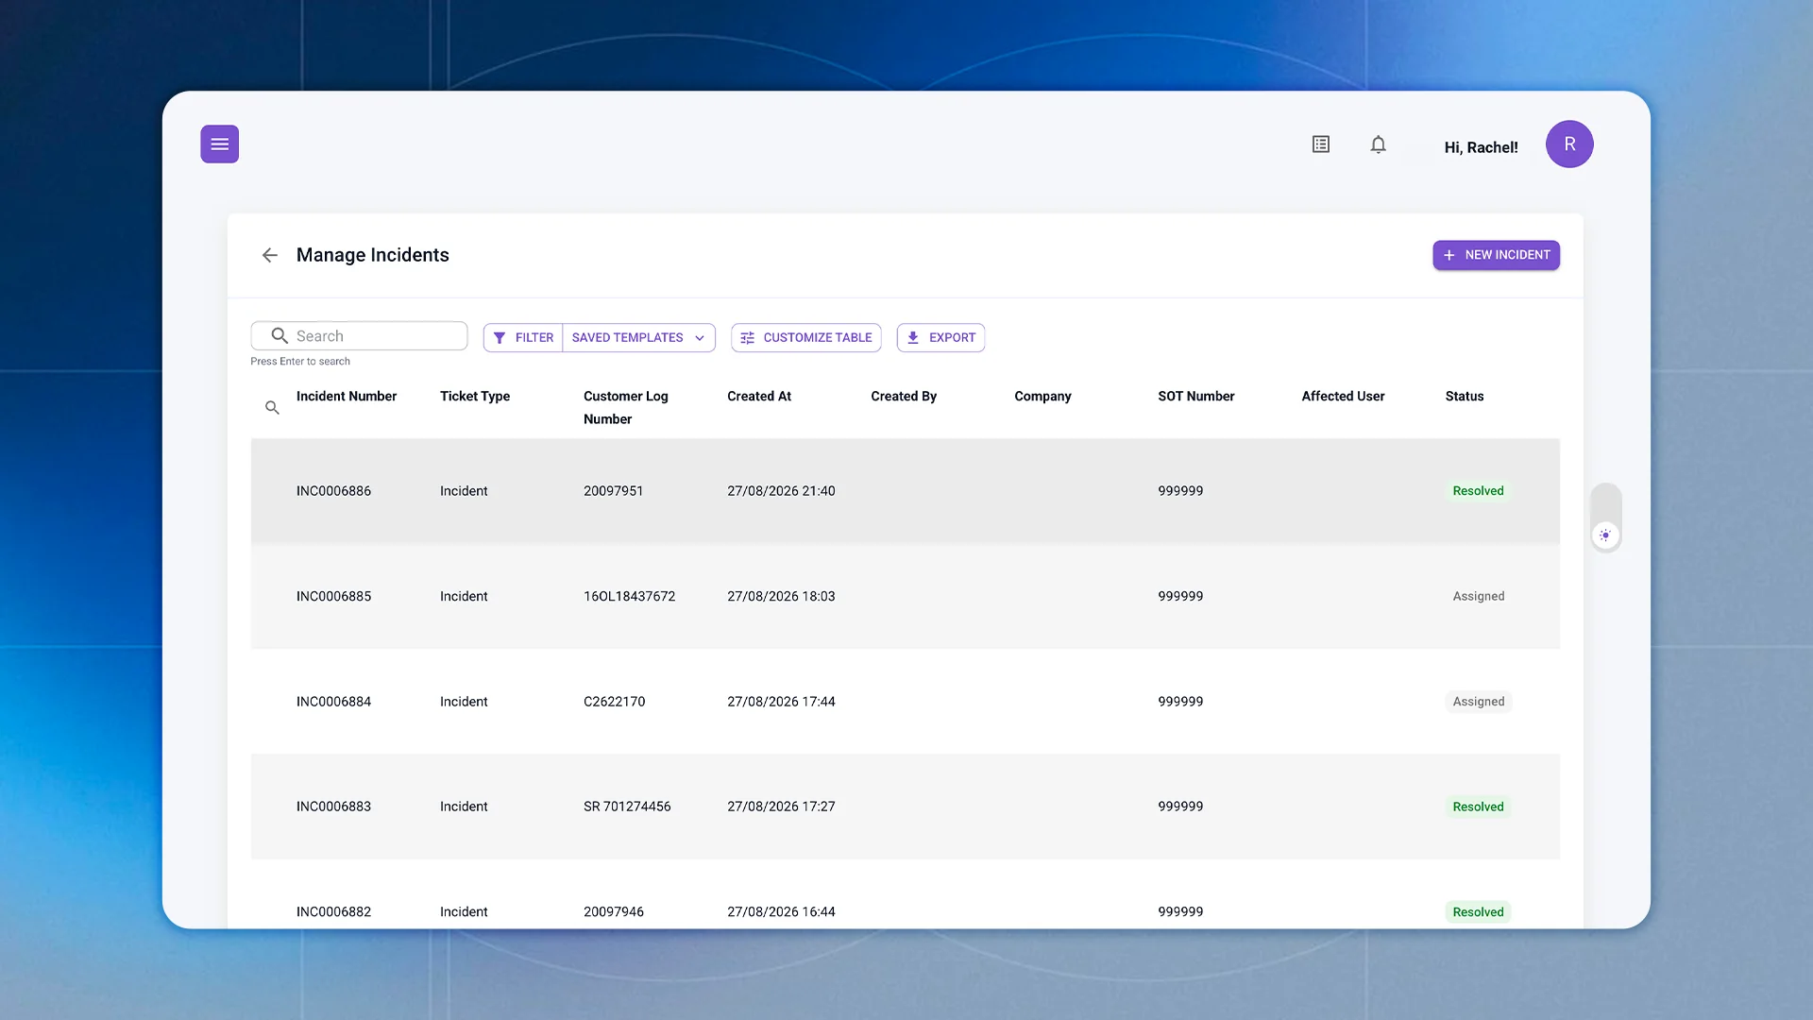This screenshot has height=1020, width=1813.
Task: Click the Resolved badge for INC0006886
Action: tap(1478, 491)
